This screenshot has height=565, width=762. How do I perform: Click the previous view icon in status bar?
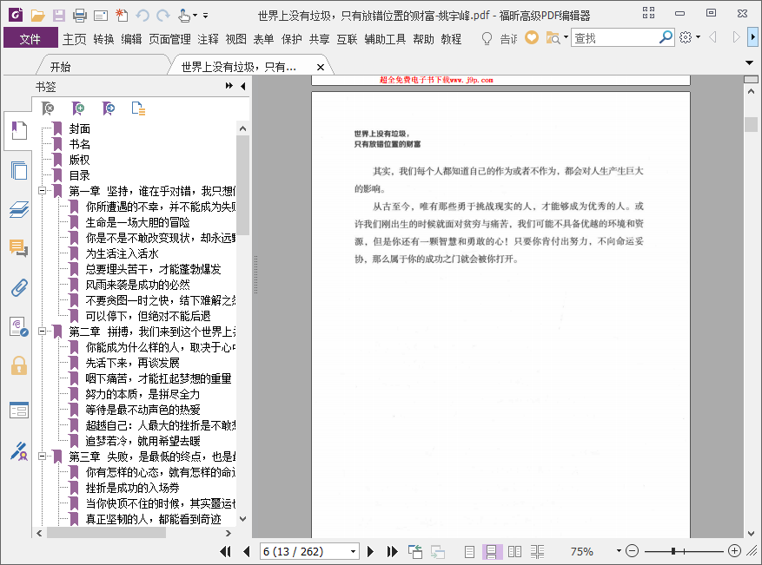pos(415,551)
